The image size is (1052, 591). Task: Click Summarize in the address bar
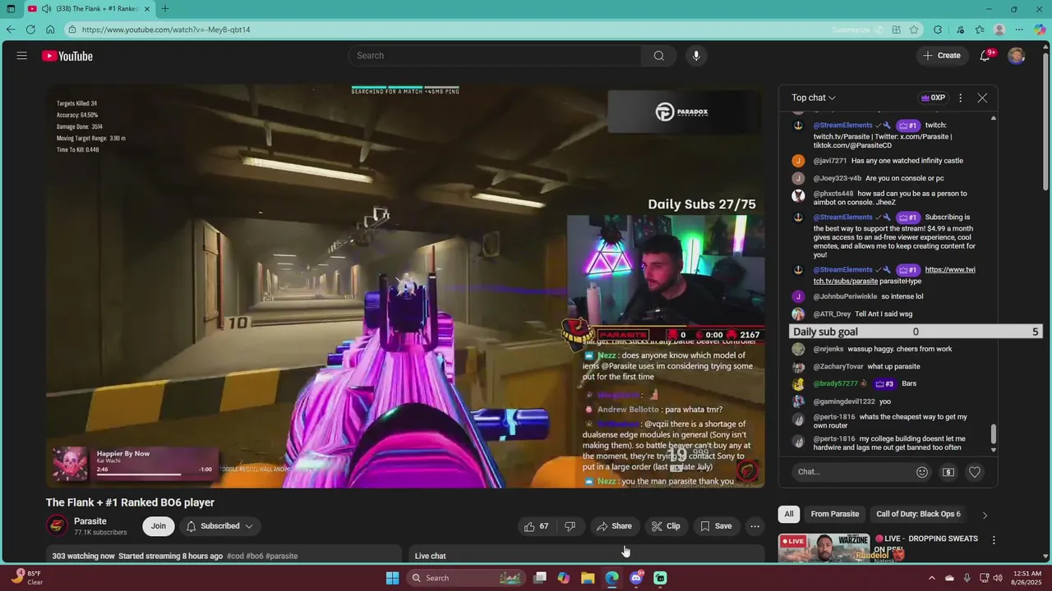coord(857,30)
